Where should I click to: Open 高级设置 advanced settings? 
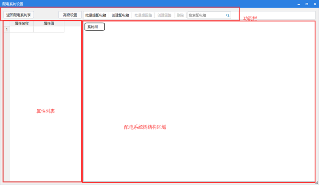70,15
